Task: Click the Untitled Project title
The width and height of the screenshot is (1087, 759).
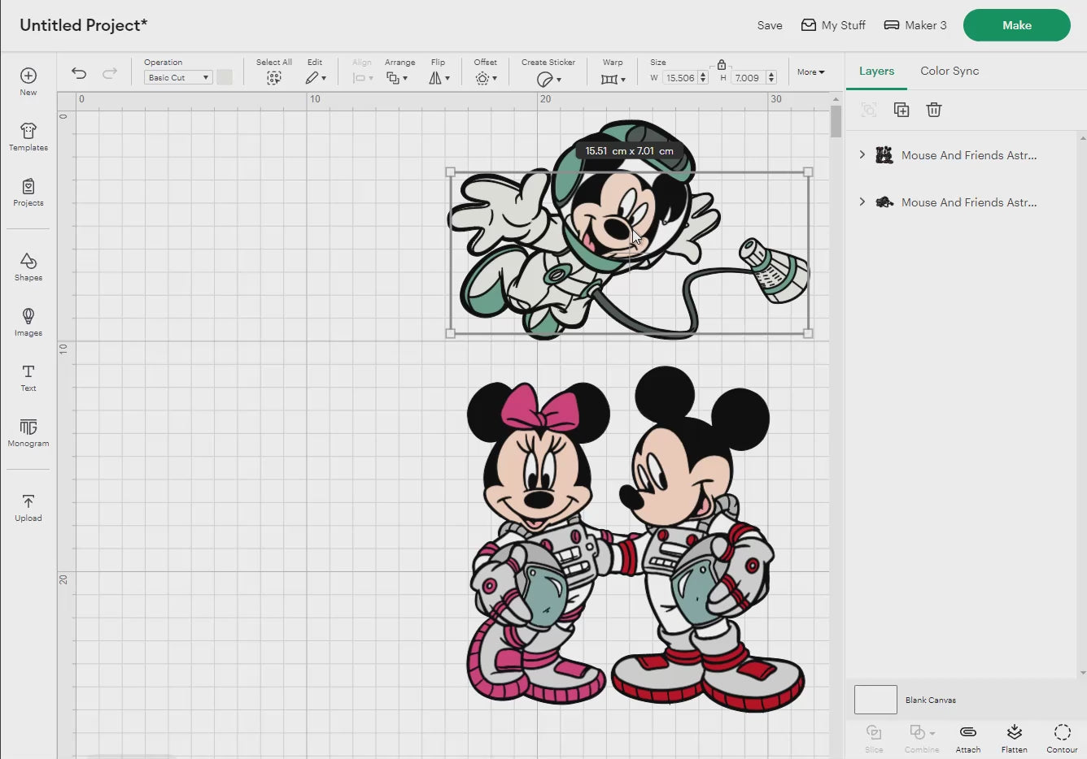Action: tap(83, 25)
